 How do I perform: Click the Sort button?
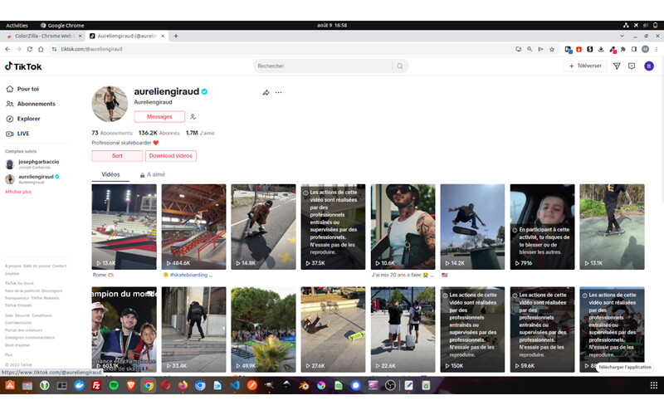coord(117,156)
